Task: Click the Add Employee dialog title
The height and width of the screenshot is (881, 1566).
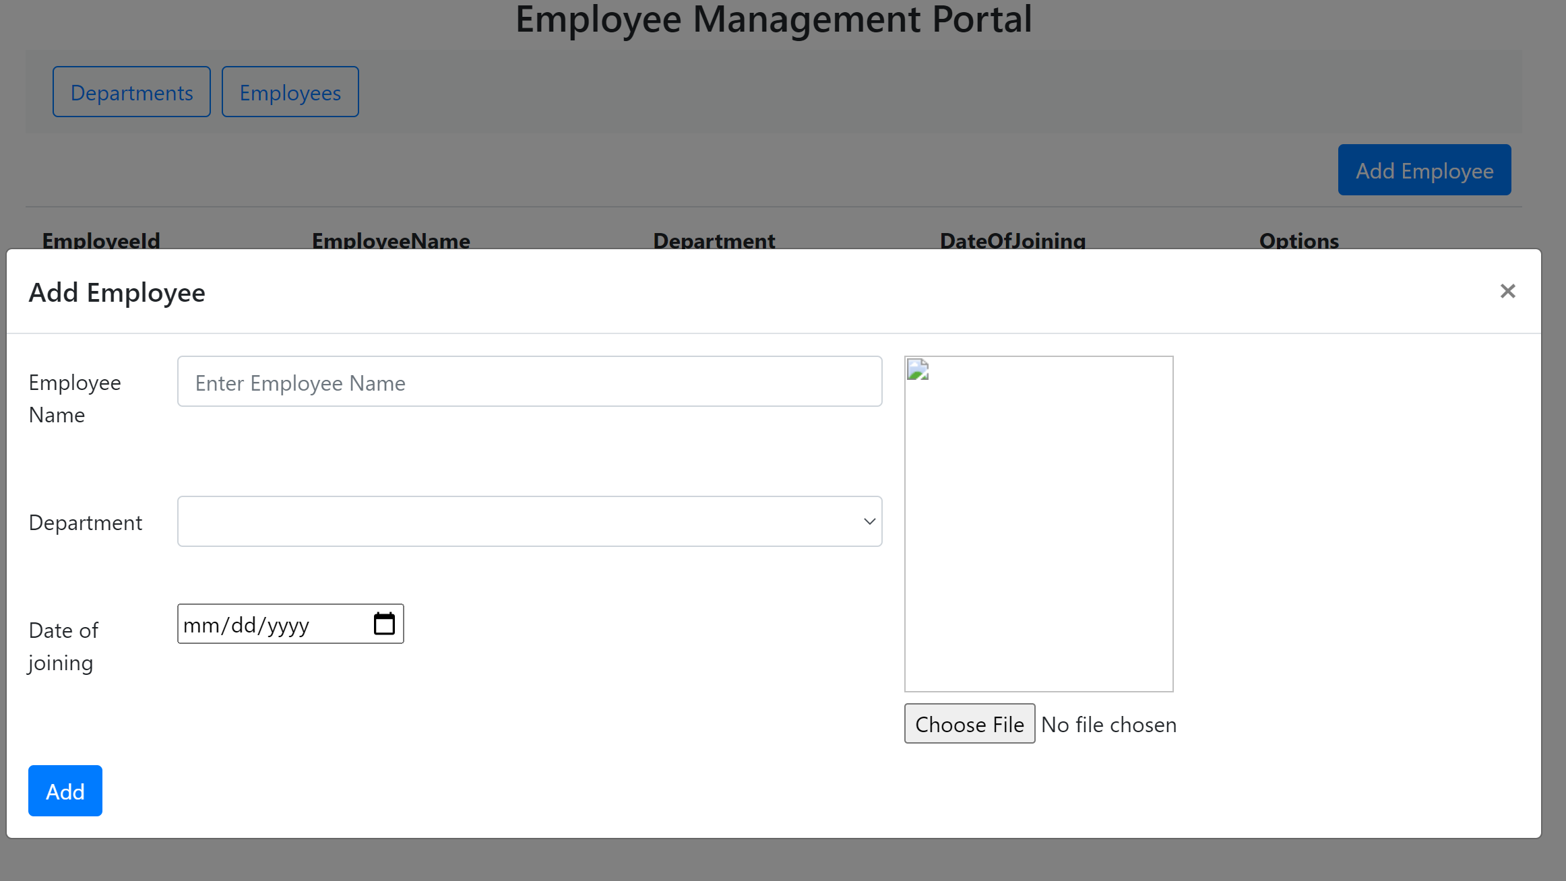Action: point(117,292)
